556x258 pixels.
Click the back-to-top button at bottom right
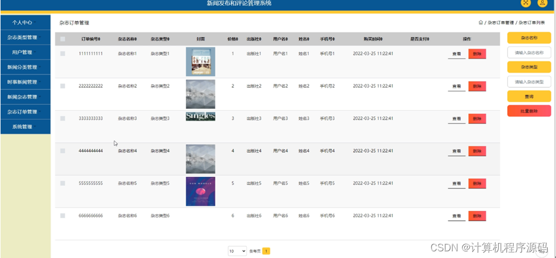tap(542, 251)
